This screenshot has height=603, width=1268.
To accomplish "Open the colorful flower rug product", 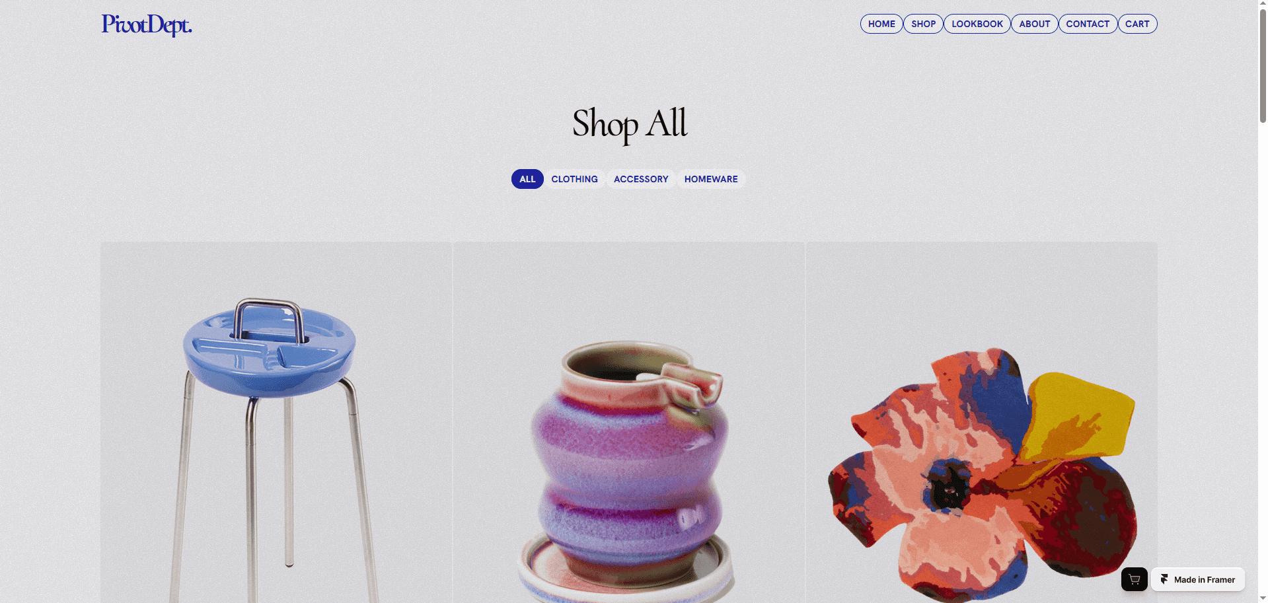I will pyautogui.click(x=981, y=423).
